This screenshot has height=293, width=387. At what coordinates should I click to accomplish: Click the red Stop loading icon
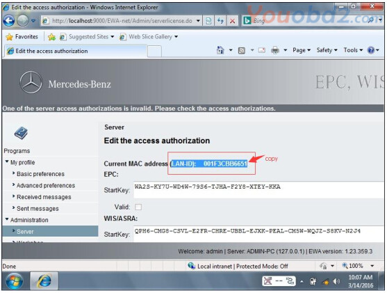point(232,21)
